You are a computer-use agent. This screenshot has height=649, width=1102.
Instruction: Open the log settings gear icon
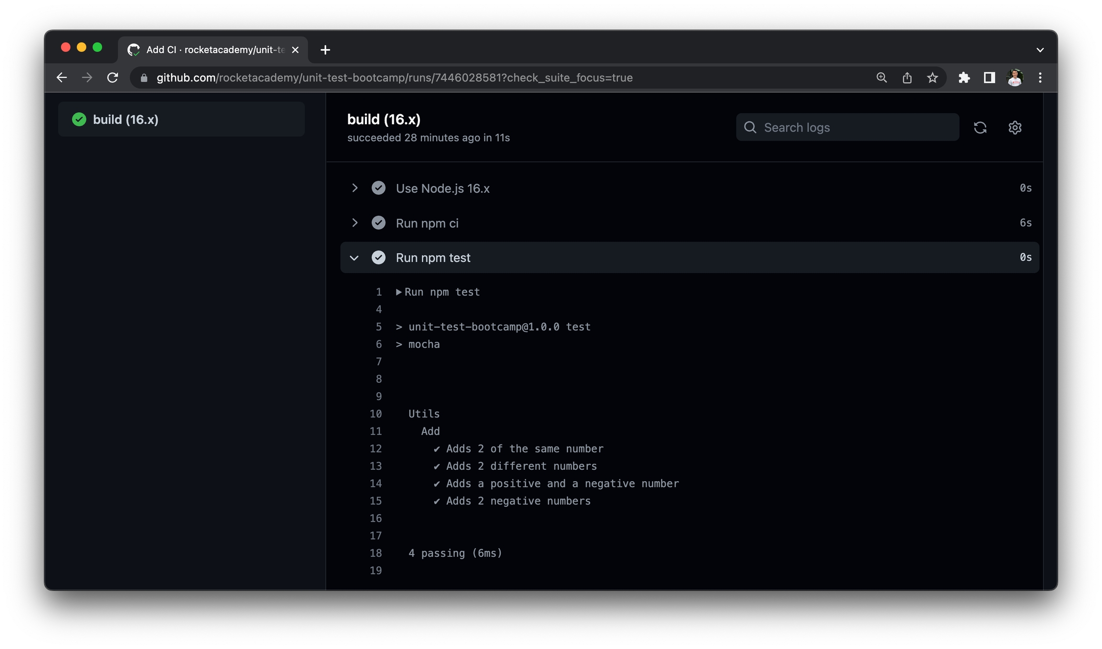(x=1014, y=128)
